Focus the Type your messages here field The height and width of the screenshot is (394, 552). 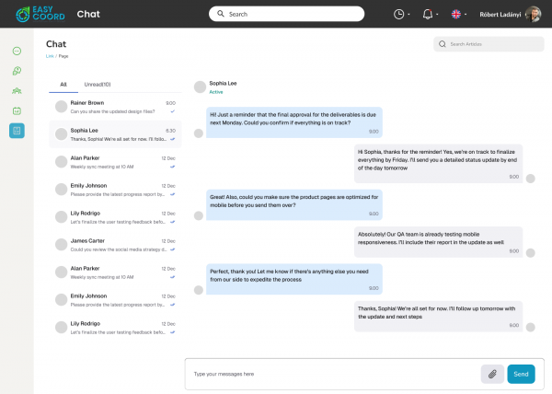tap(331, 374)
